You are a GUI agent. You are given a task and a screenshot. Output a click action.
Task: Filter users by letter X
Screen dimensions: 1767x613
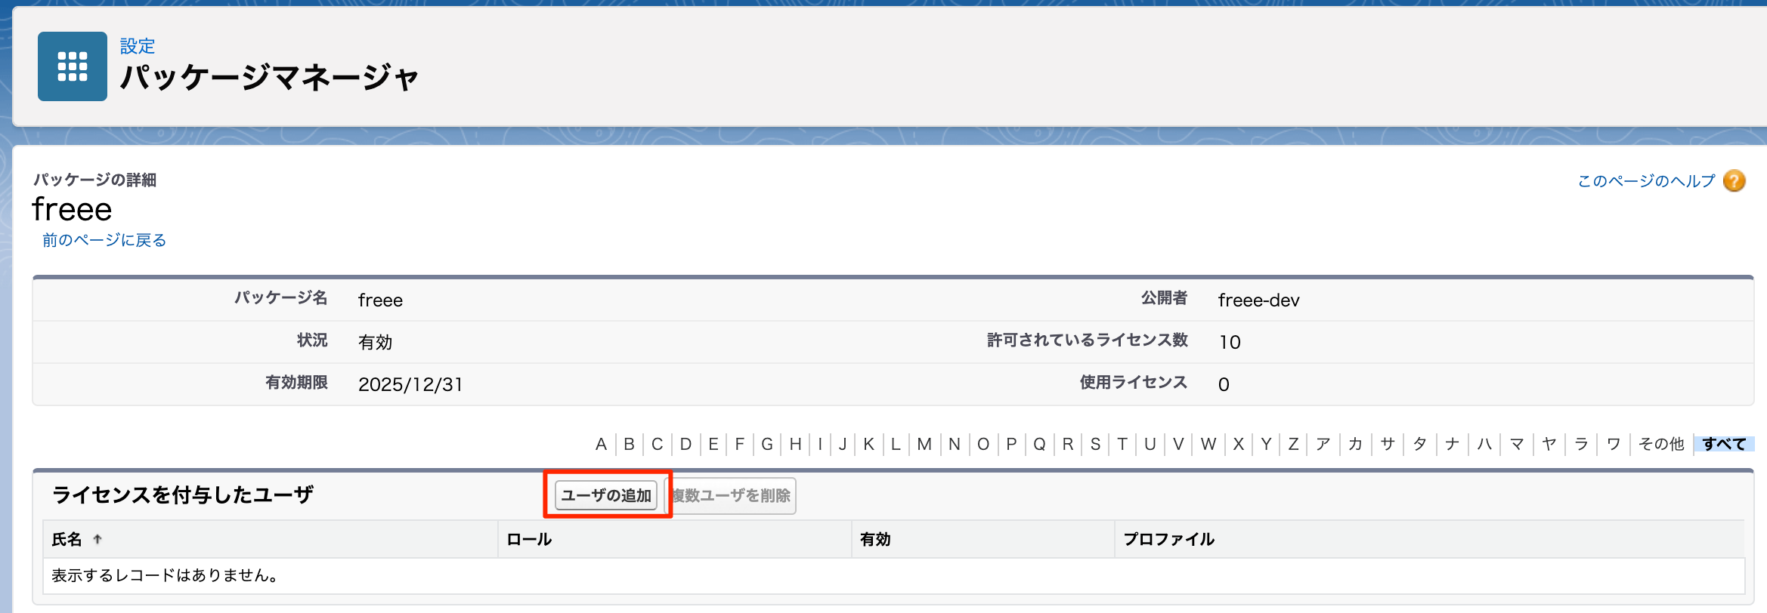tap(1238, 444)
